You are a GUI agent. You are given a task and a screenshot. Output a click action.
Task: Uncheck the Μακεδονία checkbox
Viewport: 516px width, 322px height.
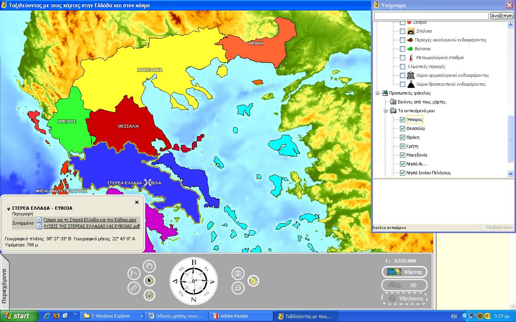click(x=402, y=155)
